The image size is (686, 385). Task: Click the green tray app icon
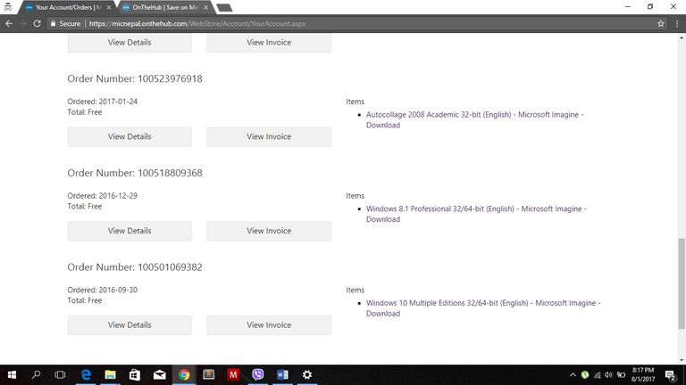[585, 375]
